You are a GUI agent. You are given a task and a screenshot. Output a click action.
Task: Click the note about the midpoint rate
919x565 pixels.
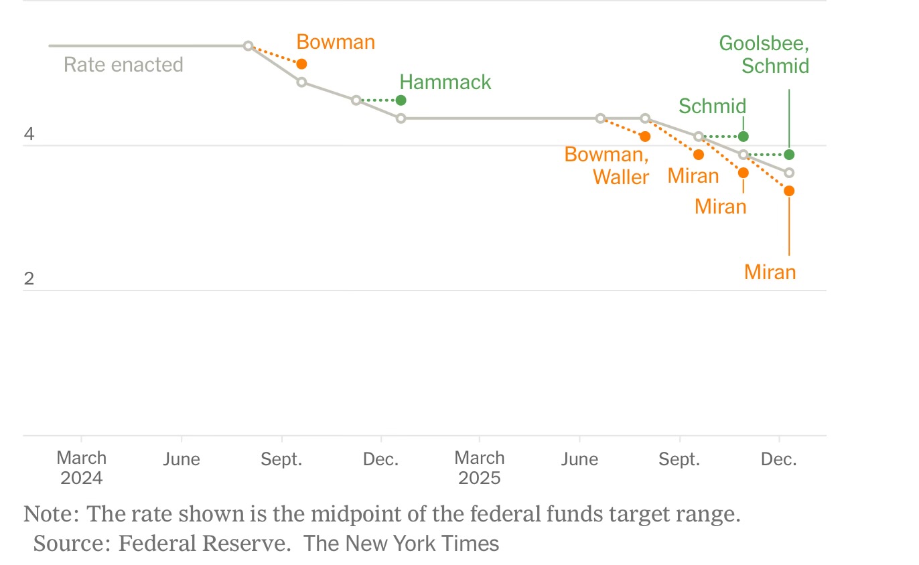(x=382, y=514)
